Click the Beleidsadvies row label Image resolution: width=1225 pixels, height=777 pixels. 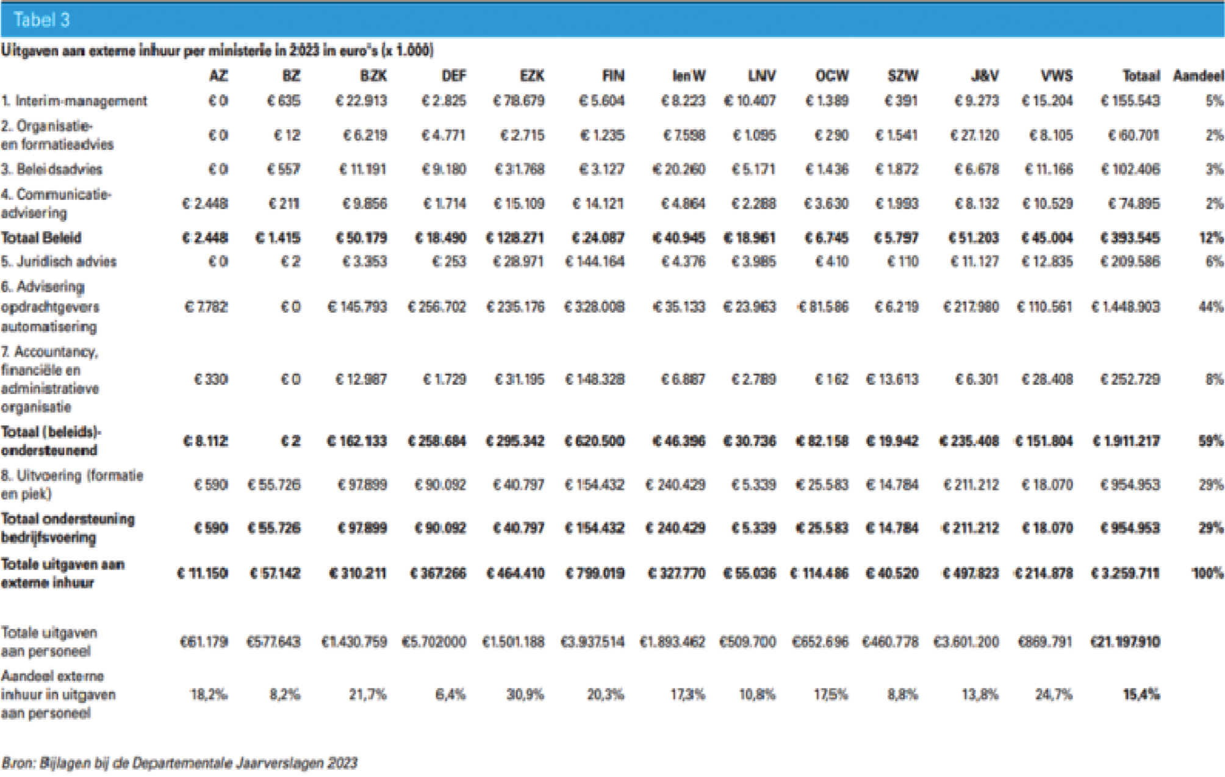(x=52, y=169)
